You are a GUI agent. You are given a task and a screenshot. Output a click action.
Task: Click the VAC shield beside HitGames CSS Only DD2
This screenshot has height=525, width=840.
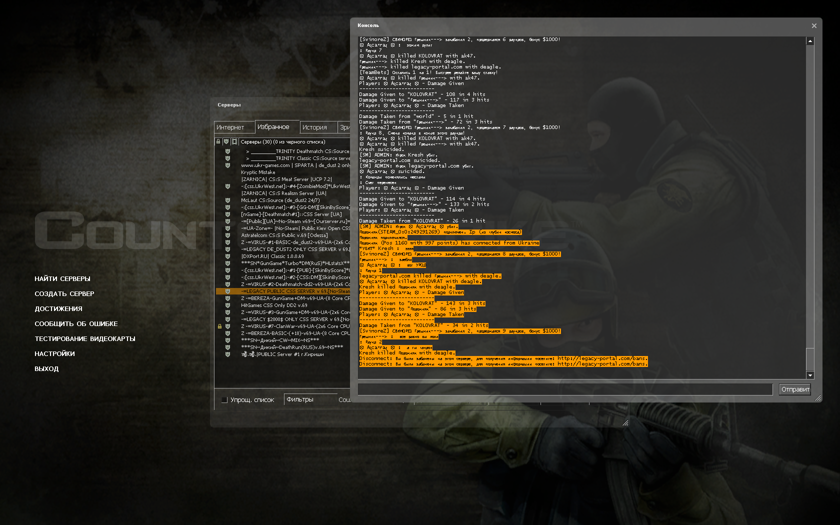tap(227, 305)
